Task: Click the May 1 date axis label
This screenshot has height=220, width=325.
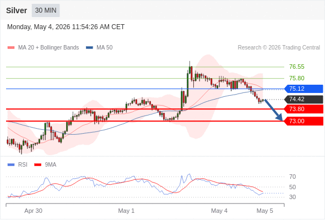Action: (126, 211)
